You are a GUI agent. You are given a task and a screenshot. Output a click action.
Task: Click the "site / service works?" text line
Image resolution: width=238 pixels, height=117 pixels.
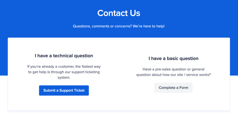[174, 75]
